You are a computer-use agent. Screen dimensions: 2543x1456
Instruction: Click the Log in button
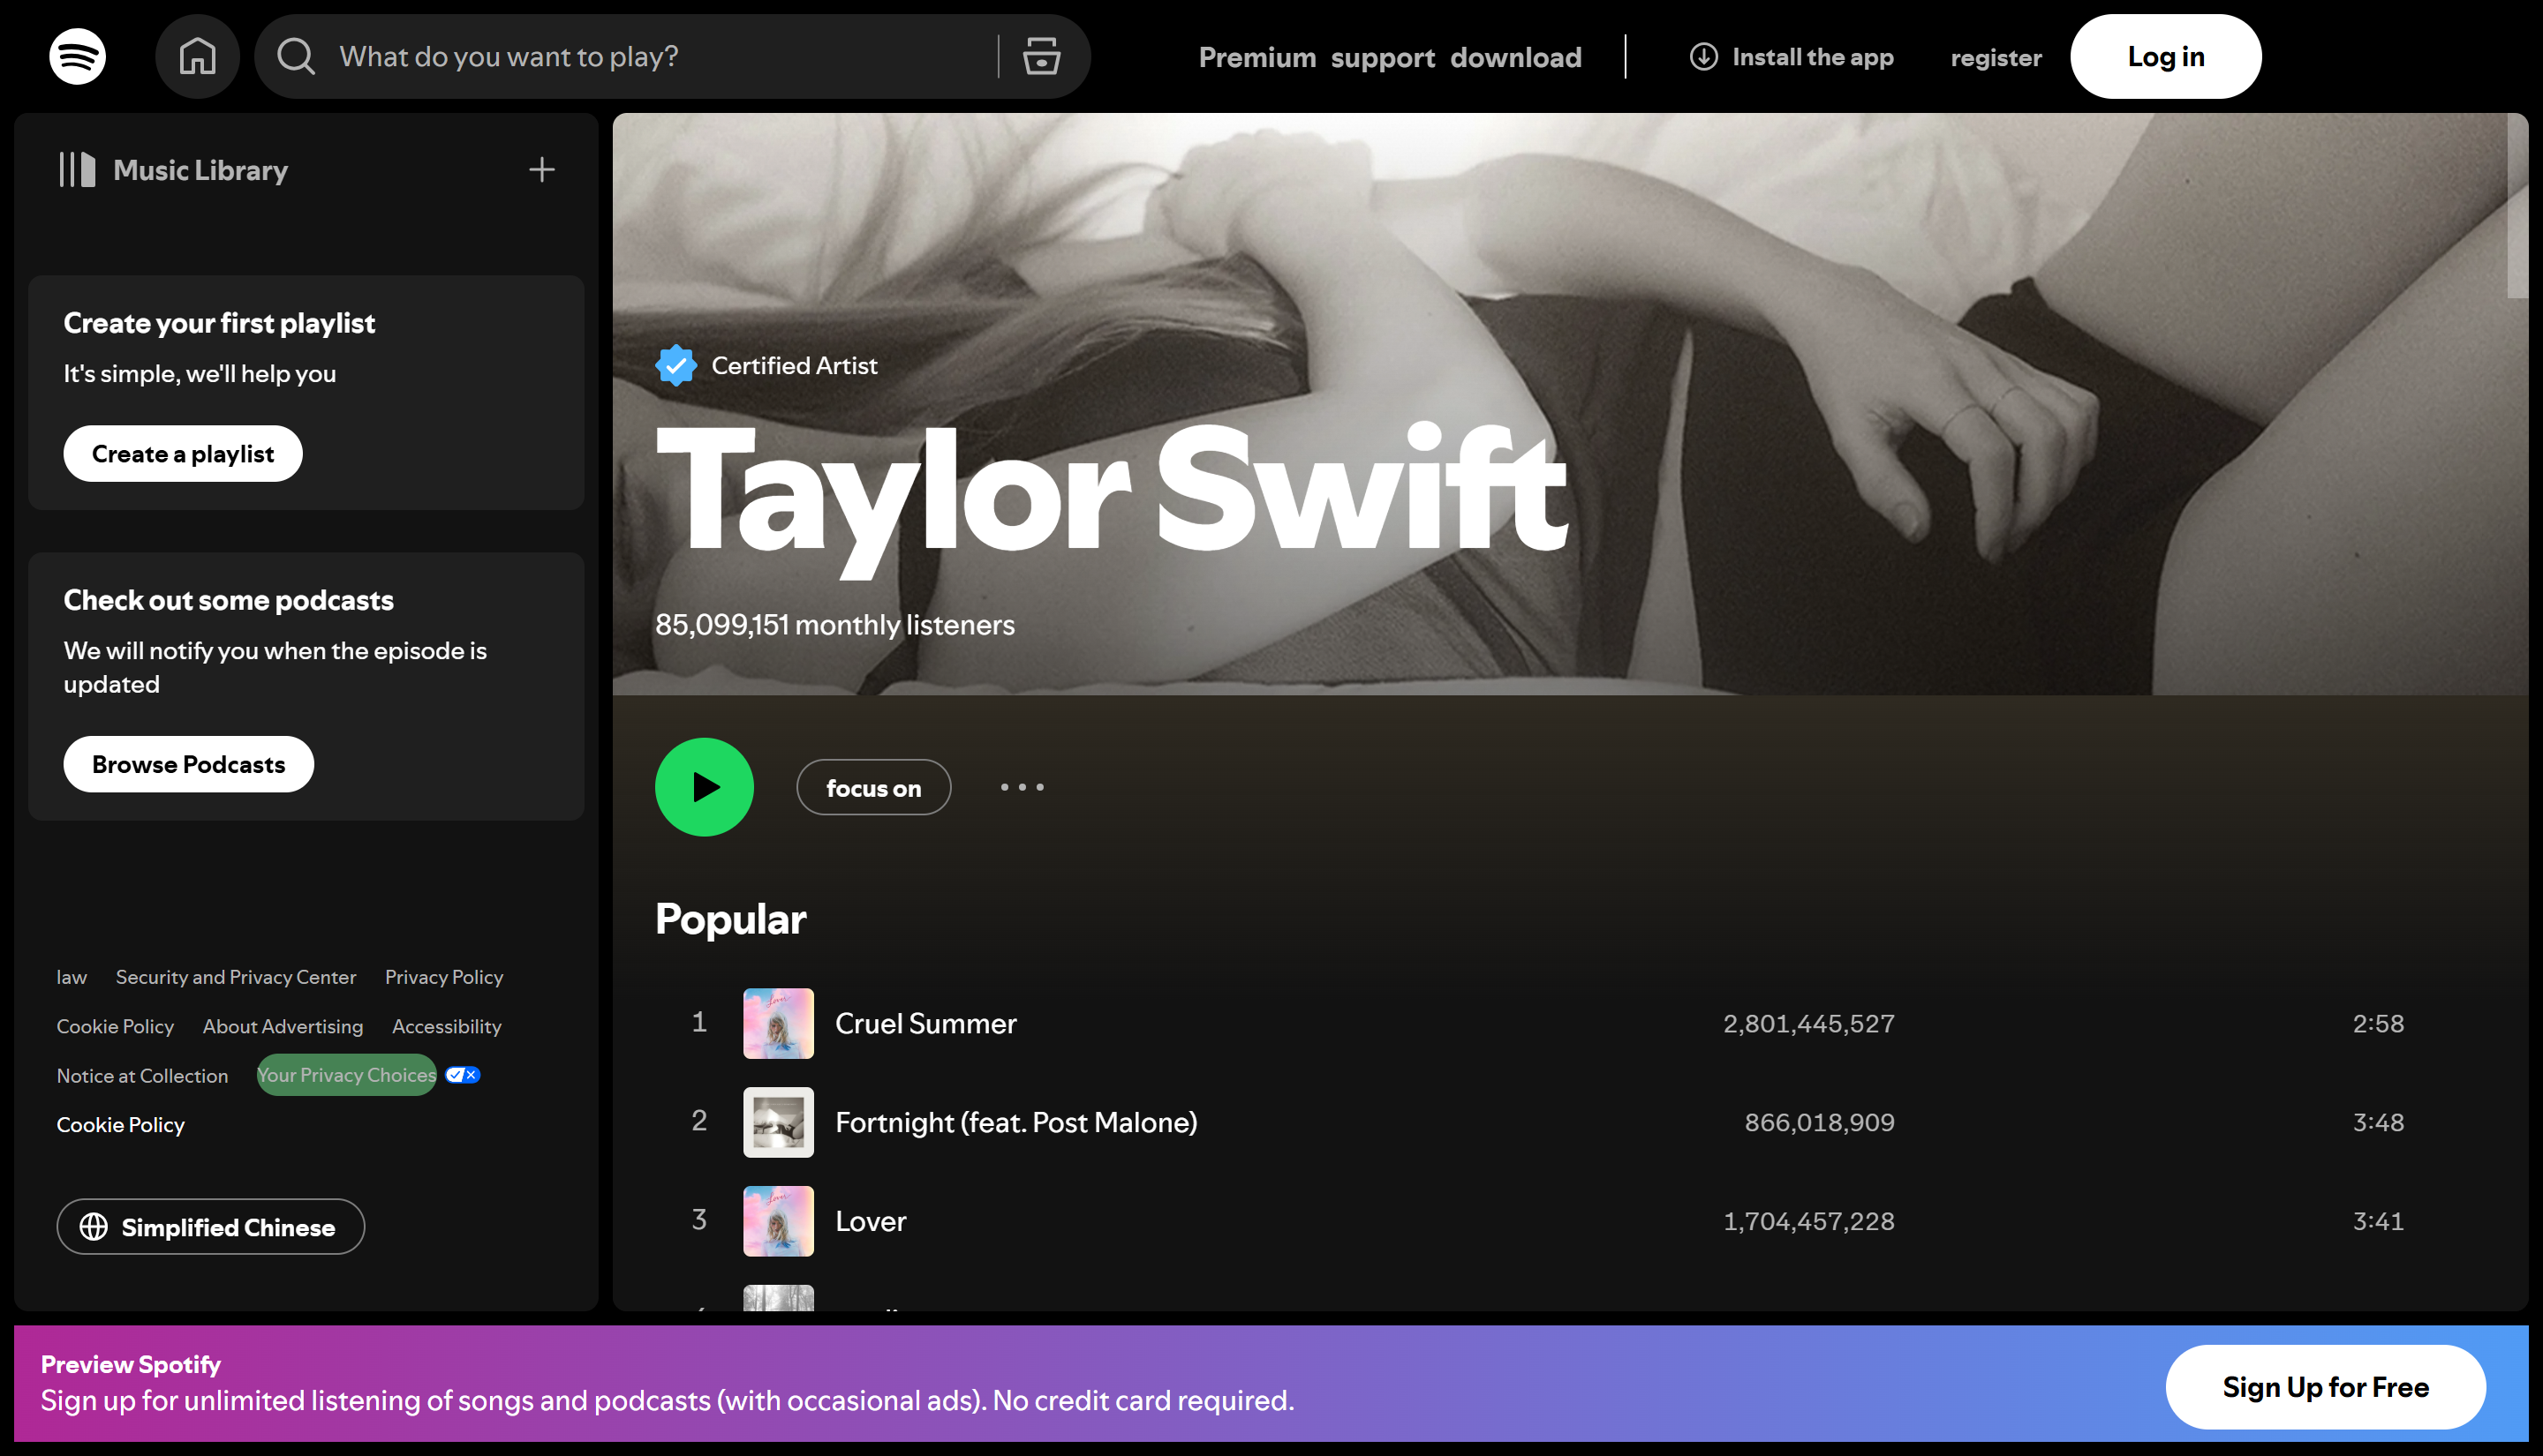(2165, 56)
